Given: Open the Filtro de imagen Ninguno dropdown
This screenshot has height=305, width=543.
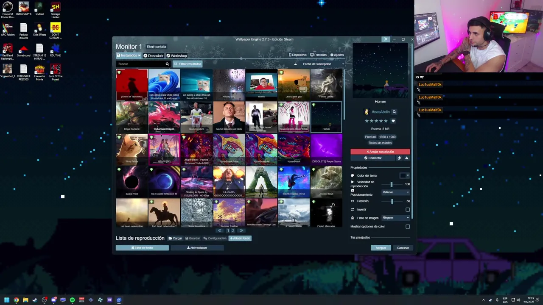Looking at the screenshot, I should point(395,218).
